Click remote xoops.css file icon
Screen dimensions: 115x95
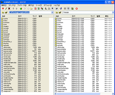click(56, 91)
